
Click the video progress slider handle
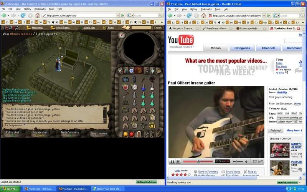pyautogui.click(x=198, y=161)
